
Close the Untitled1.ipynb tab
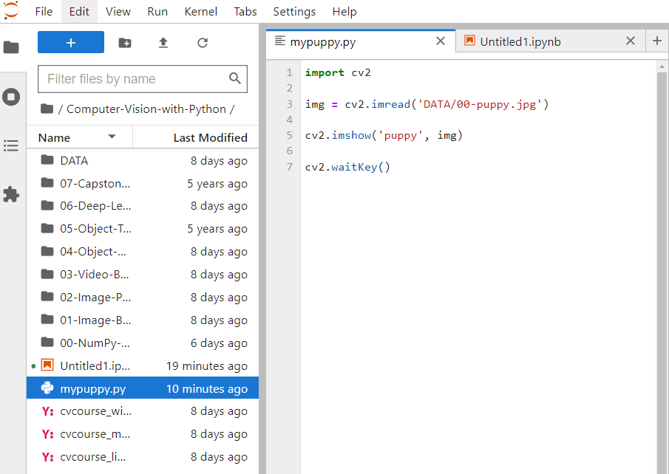point(630,41)
